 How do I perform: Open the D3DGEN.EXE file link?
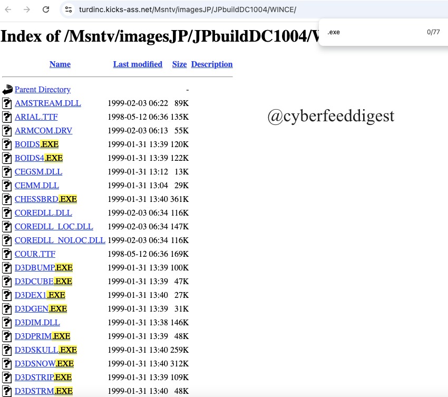pos(41,309)
